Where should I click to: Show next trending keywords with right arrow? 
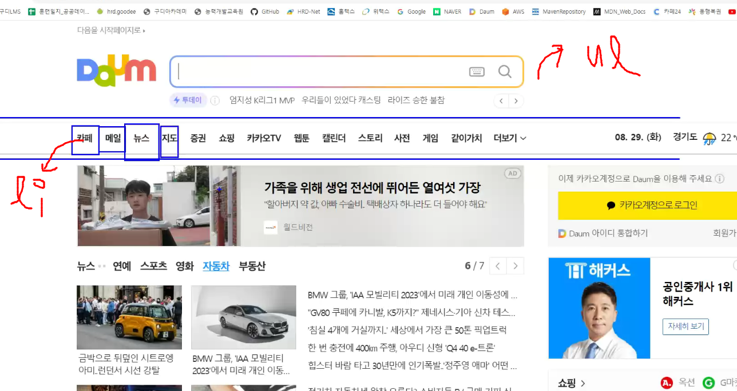click(x=516, y=101)
